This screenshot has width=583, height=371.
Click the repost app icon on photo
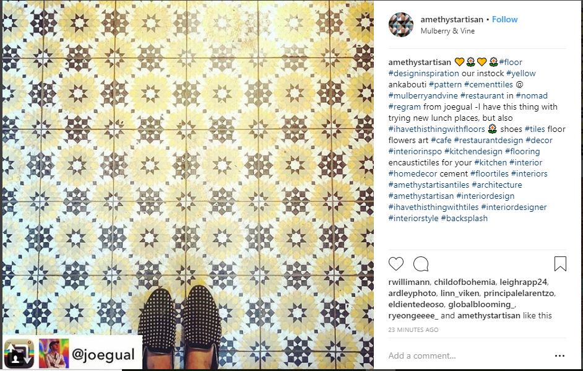(19, 354)
